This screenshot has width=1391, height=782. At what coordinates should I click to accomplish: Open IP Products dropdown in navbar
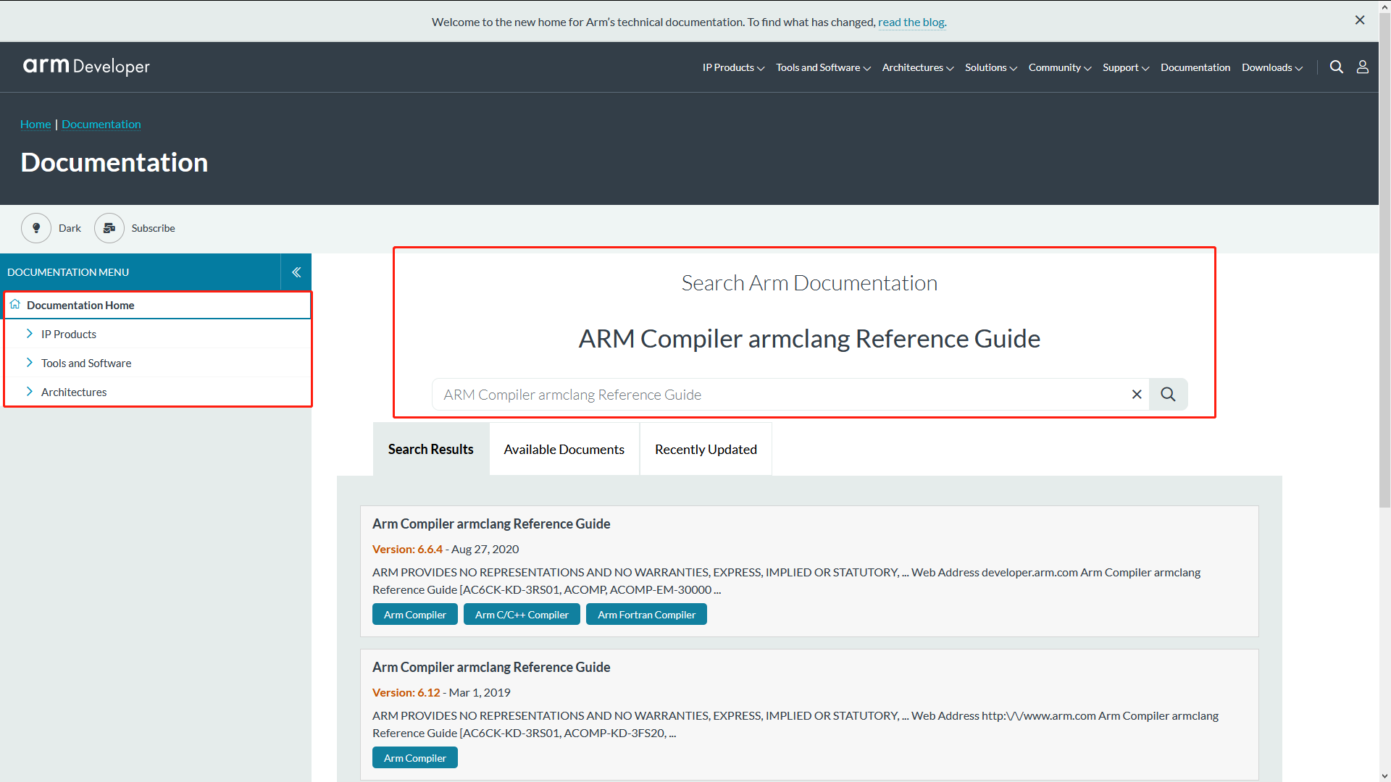coord(733,67)
